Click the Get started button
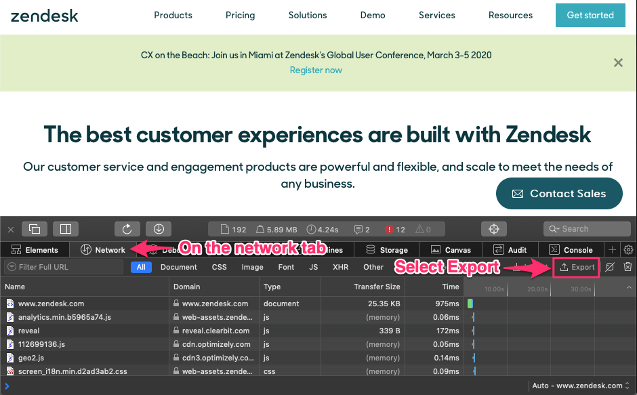This screenshot has width=637, height=395. pyautogui.click(x=590, y=15)
